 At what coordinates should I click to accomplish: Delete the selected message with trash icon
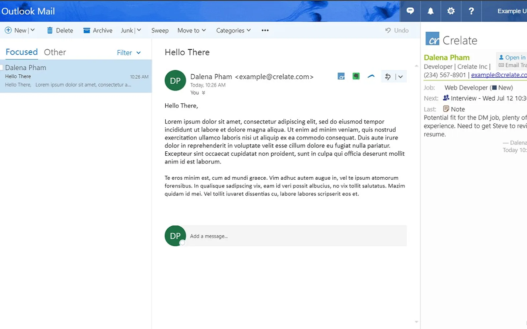click(x=50, y=30)
